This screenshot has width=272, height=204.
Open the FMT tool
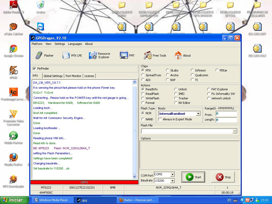tap(127, 56)
